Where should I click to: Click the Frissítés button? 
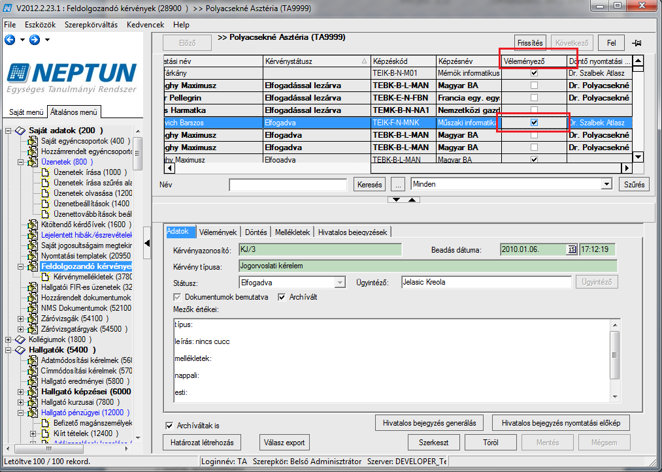pos(530,43)
